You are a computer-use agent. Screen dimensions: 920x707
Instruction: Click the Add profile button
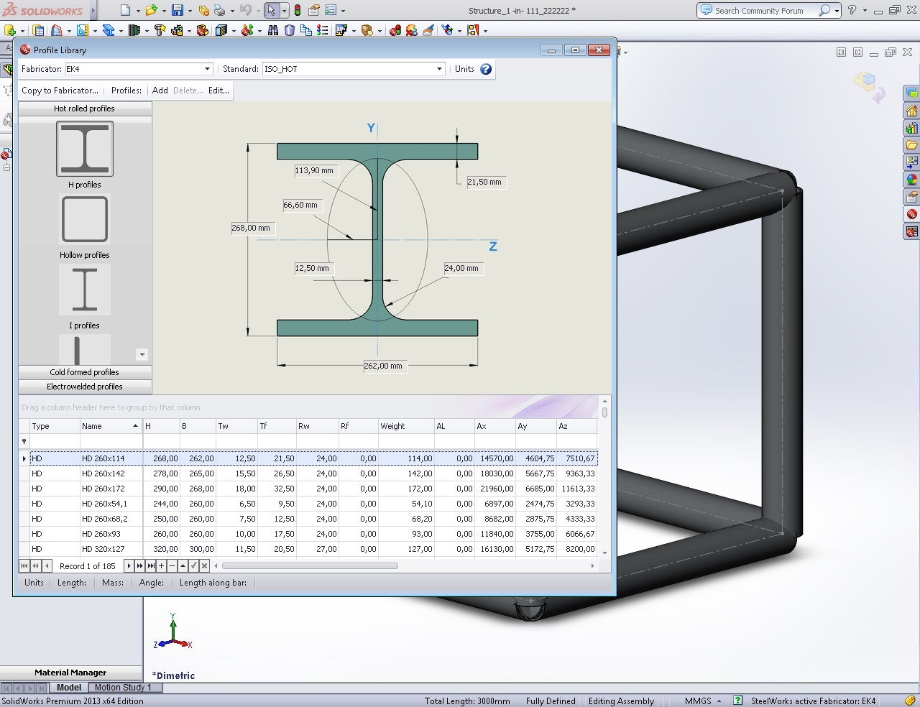[x=160, y=91]
